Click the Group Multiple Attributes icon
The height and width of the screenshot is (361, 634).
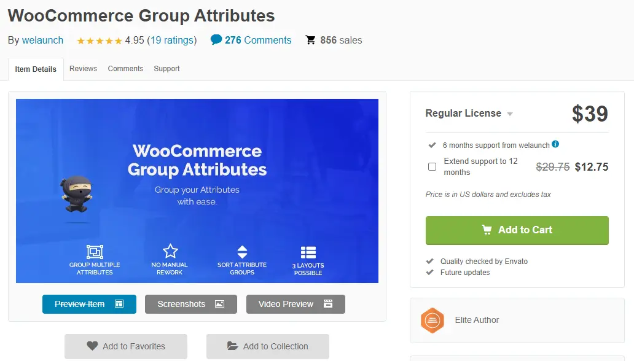[95, 252]
